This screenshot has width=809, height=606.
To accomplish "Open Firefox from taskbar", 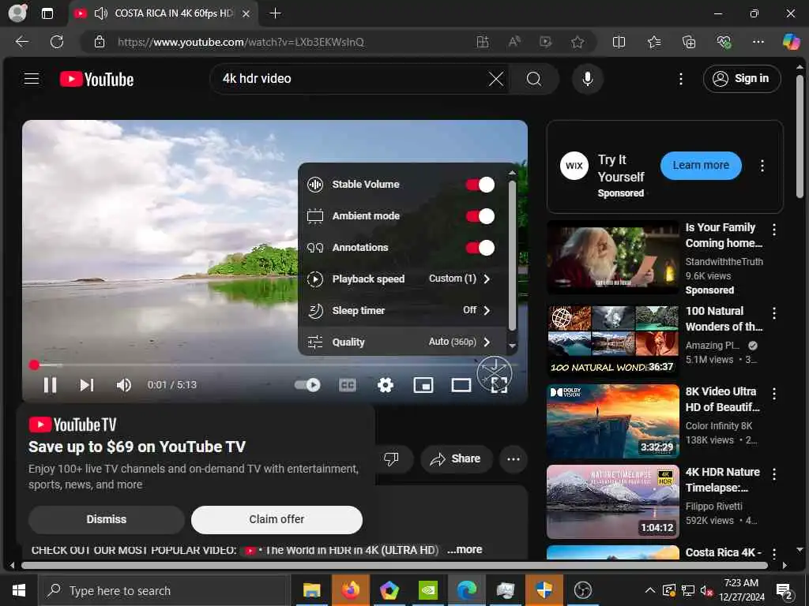I will (350, 590).
